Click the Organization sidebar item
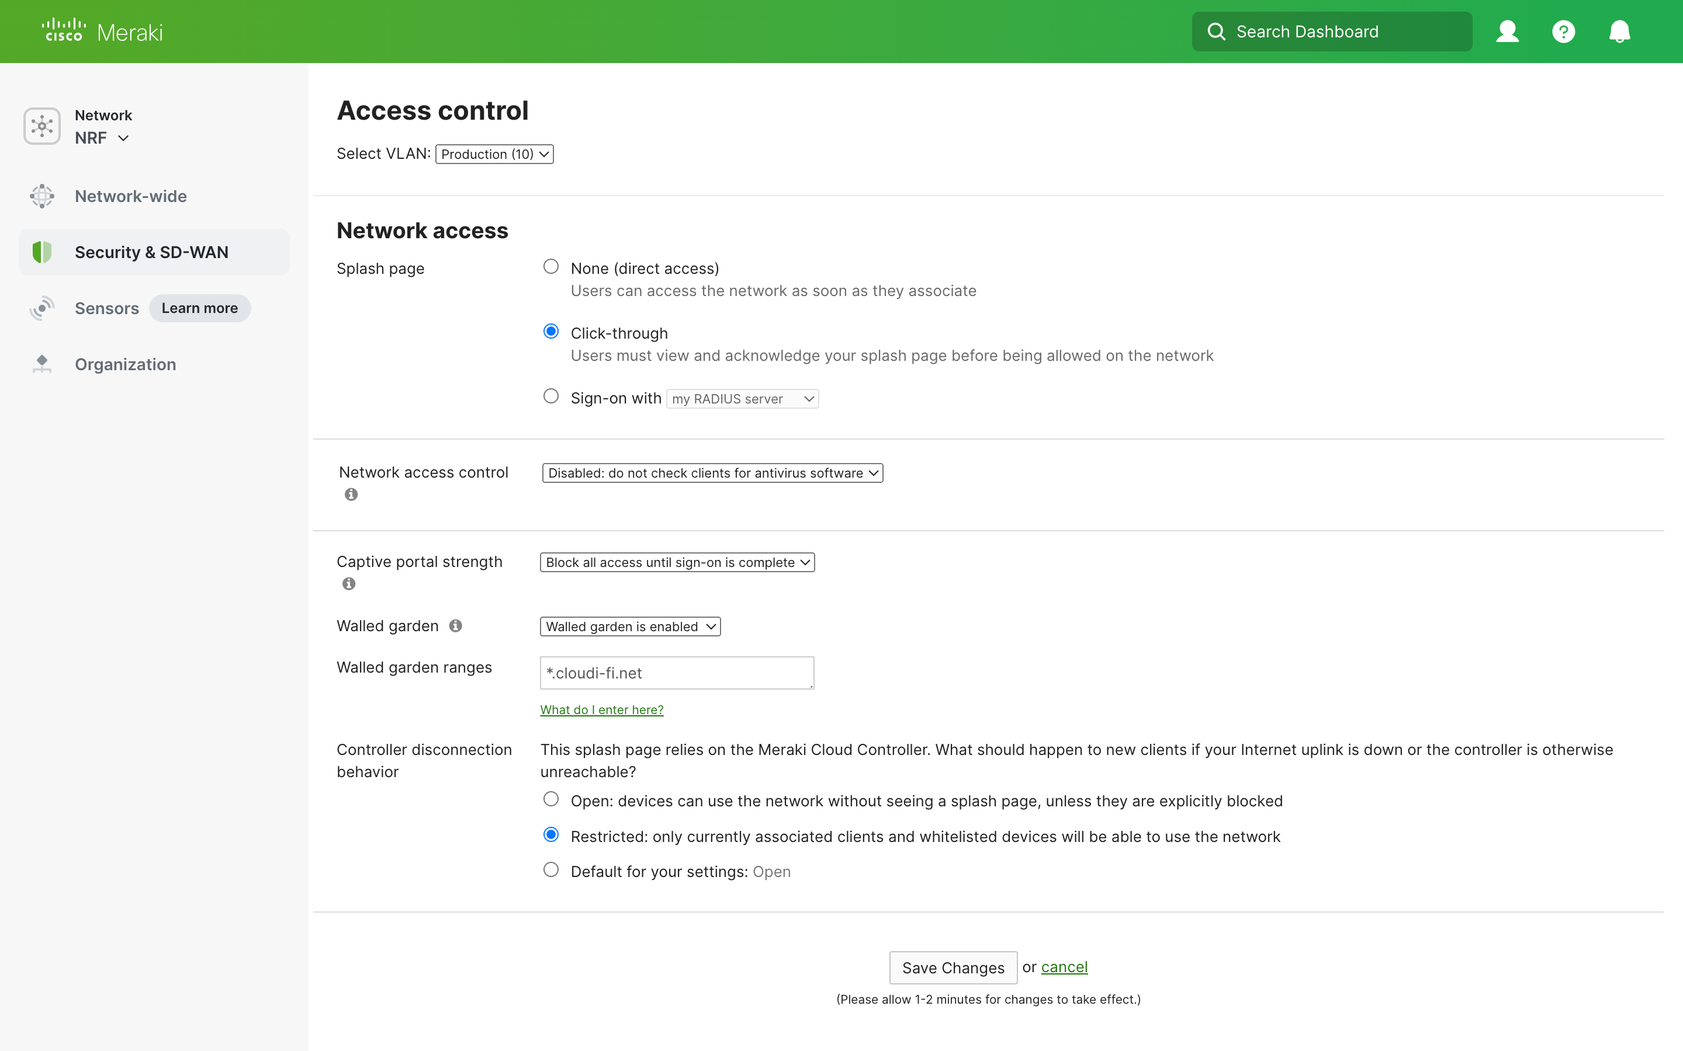 125,364
